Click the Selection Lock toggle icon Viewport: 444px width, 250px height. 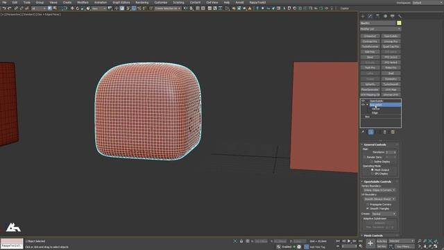coord(241,241)
